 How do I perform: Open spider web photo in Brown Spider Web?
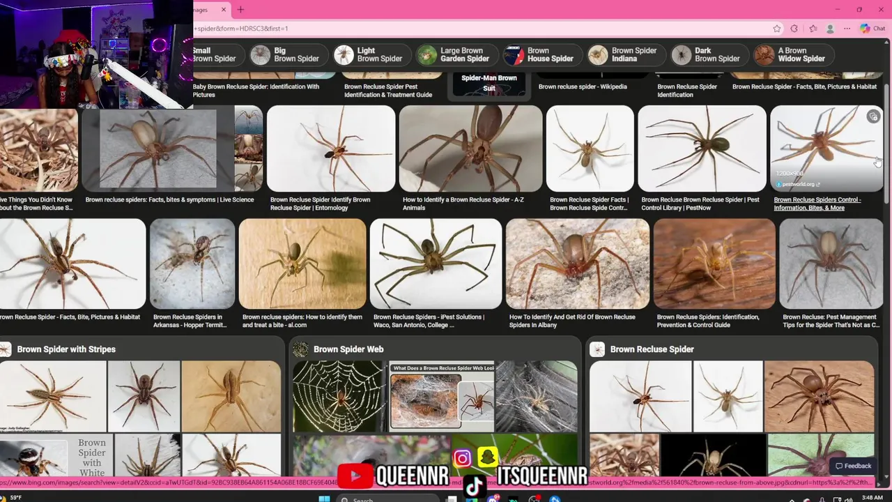(339, 396)
